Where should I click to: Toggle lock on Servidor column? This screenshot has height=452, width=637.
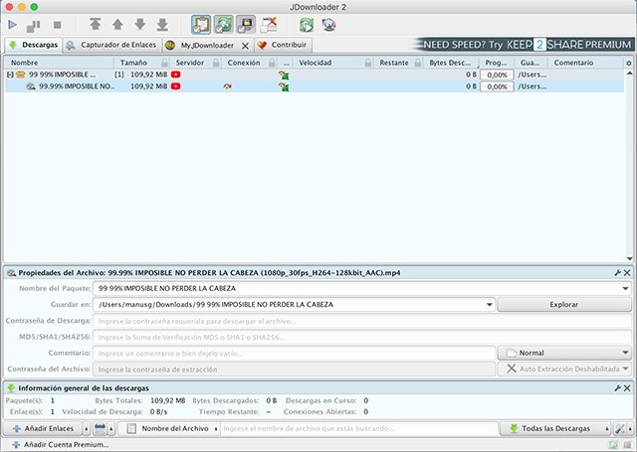click(x=216, y=63)
